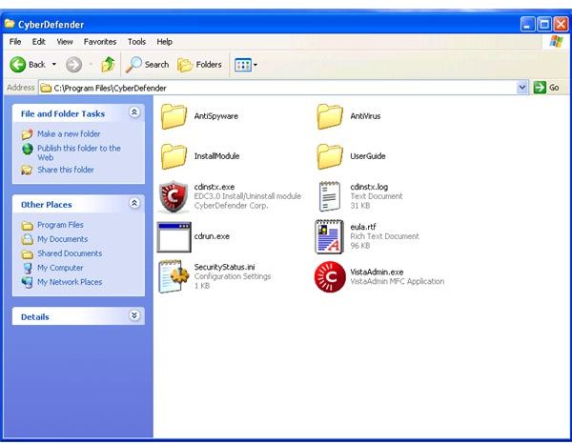Open the View menu
Viewport: 572px width, 444px height.
(65, 42)
